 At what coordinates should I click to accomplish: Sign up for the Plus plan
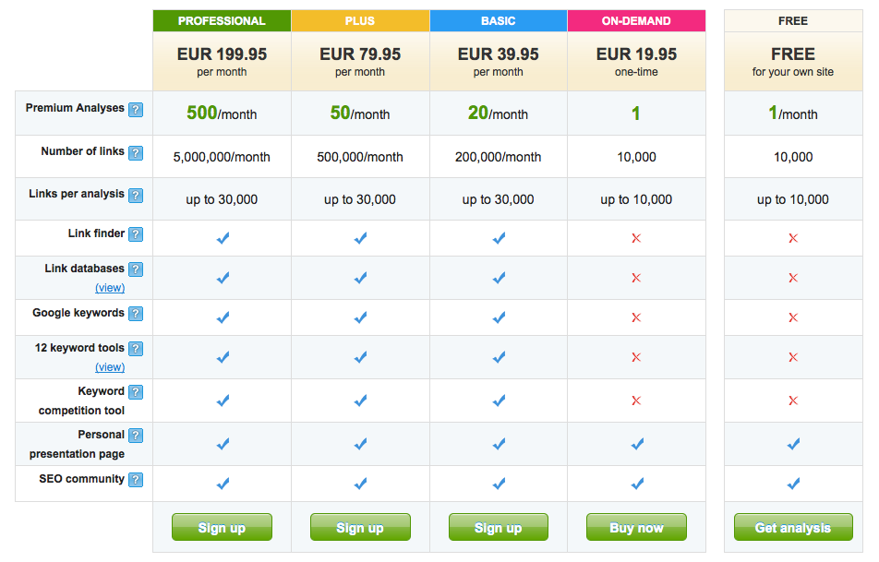(x=360, y=527)
